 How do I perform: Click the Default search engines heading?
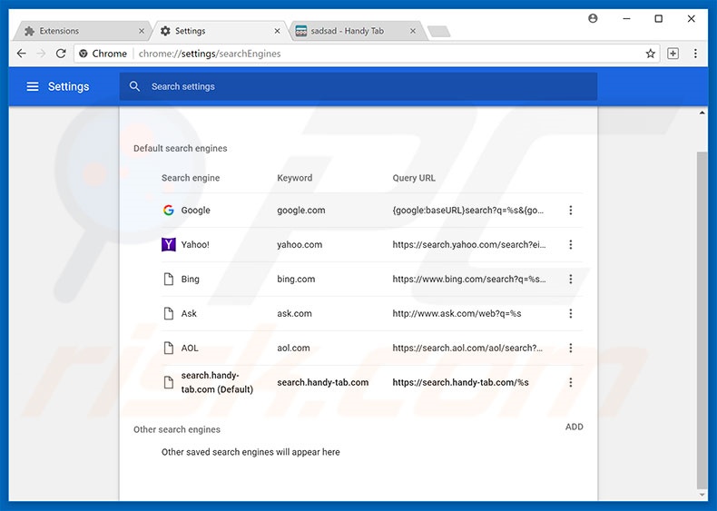point(181,148)
